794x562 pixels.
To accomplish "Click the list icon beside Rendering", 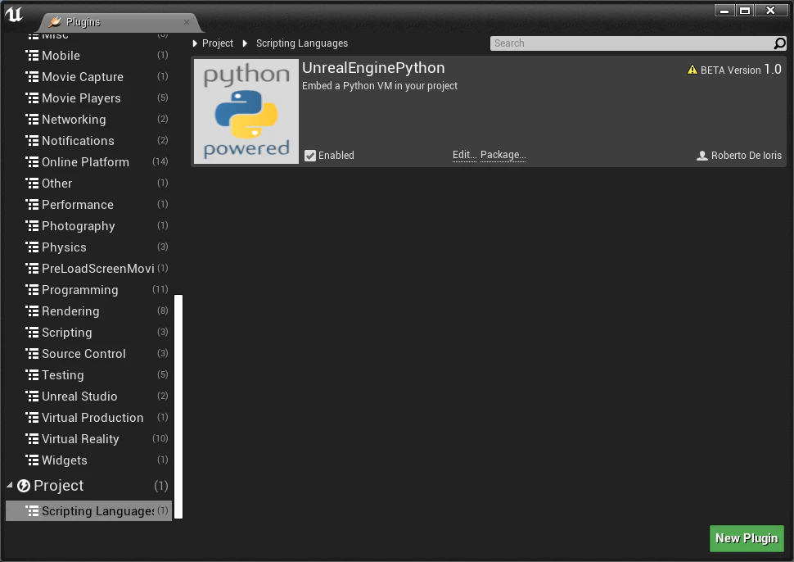I will click(x=33, y=311).
